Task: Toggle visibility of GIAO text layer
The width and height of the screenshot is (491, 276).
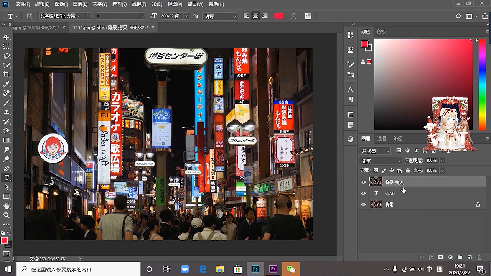Action: point(364,194)
